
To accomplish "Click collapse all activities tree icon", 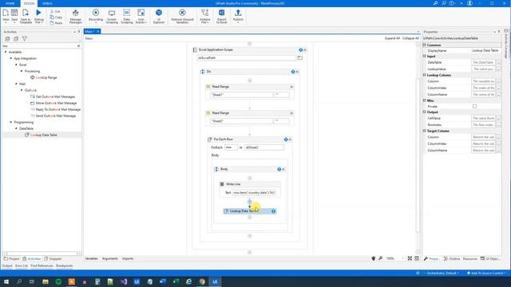I will point(16,39).
